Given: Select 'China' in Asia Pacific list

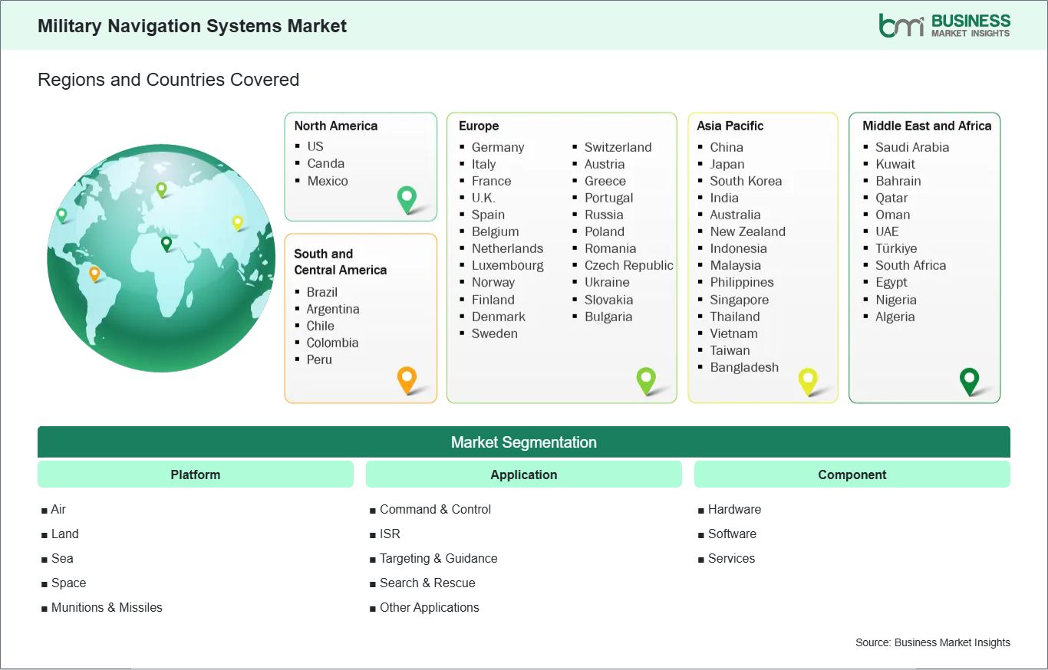Looking at the screenshot, I should point(727,147).
